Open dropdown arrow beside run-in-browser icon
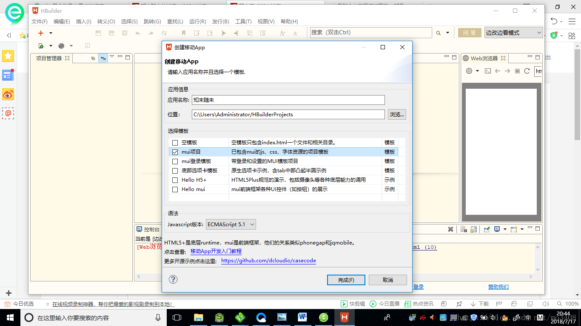Screen dimensions: 581x326 click(x=51, y=46)
